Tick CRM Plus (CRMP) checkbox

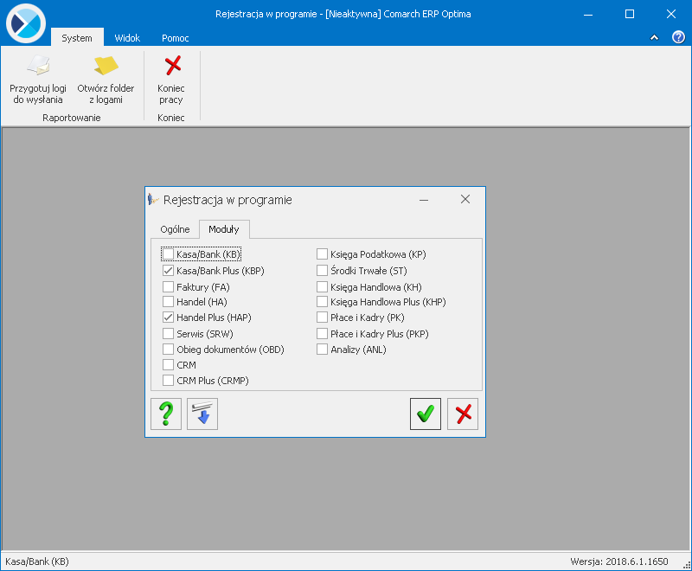tap(168, 381)
